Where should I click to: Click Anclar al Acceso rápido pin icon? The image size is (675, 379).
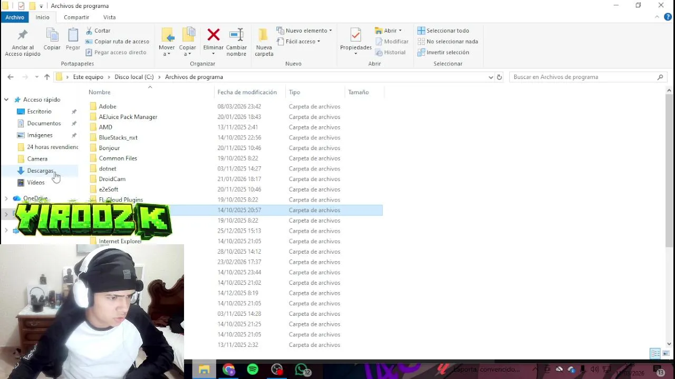[23, 35]
